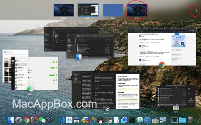Click the plus button to add a desktop
The height and width of the screenshot is (125, 201).
(196, 10)
